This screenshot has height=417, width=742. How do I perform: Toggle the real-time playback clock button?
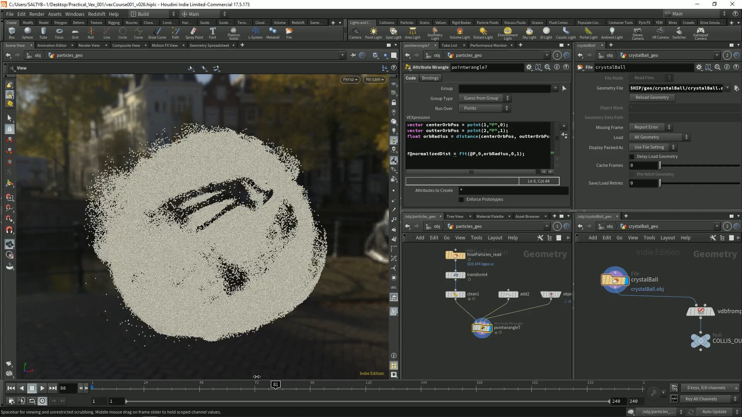tap(42, 401)
